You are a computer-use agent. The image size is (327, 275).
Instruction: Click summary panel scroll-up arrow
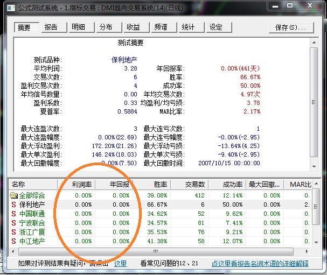point(314,43)
